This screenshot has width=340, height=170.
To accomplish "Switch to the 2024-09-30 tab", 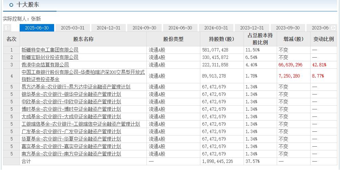I will pyautogui.click(x=144, y=28).
